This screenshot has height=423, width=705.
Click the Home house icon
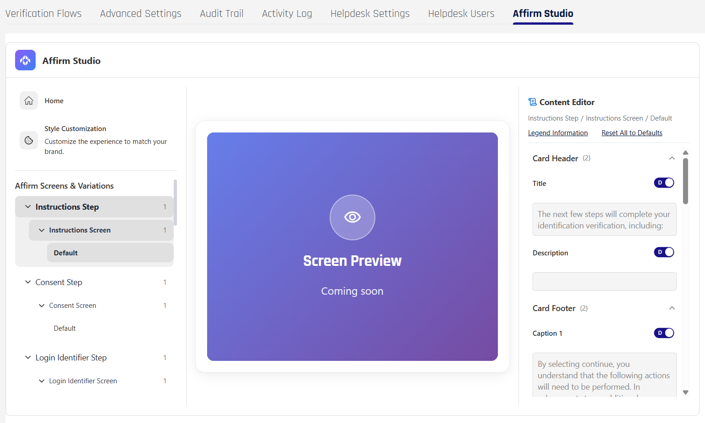coord(29,100)
